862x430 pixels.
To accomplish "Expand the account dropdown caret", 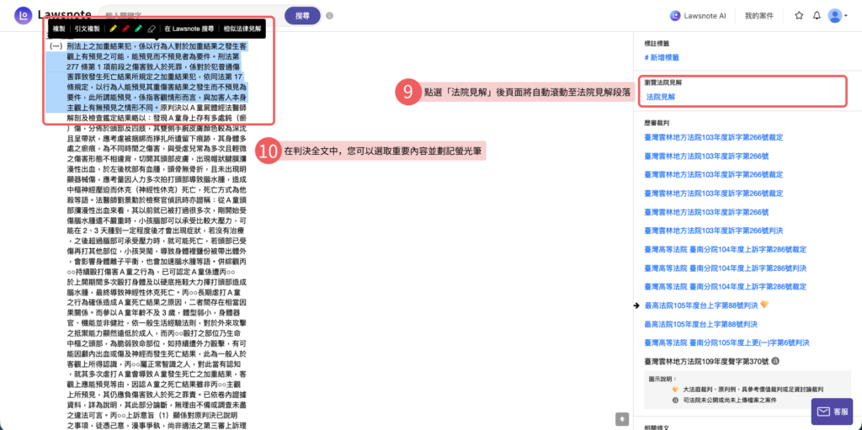I will (846, 17).
